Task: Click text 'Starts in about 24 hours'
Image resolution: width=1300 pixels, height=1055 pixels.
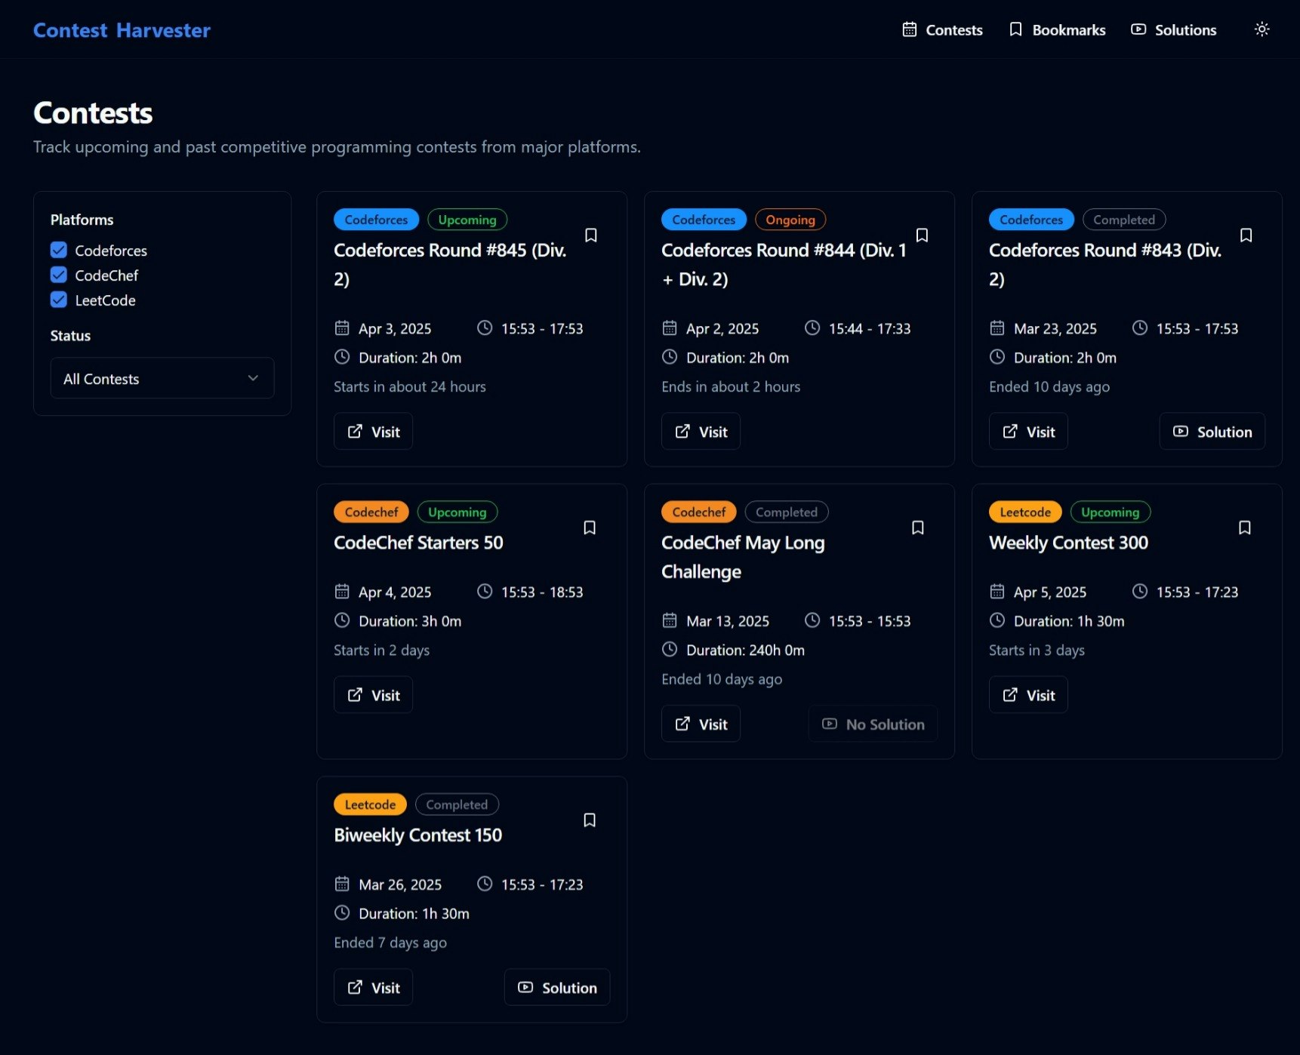Action: [410, 386]
